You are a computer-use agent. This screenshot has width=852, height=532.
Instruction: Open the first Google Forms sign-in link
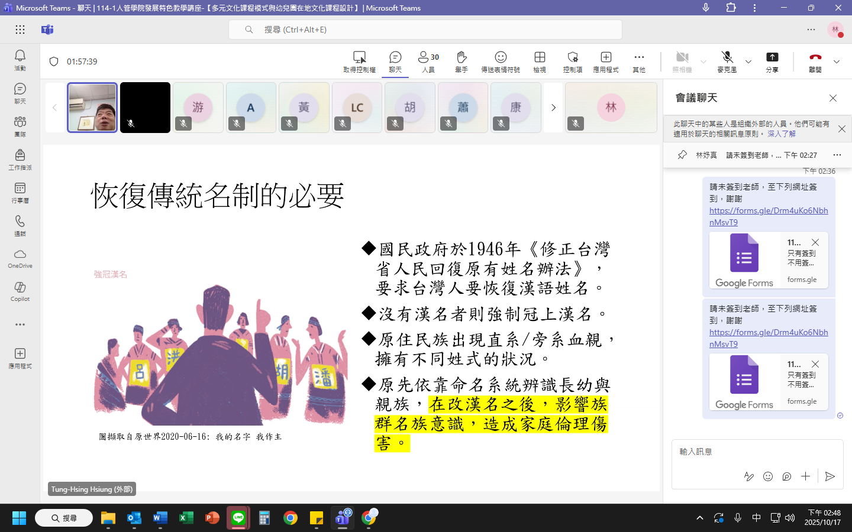pos(768,216)
